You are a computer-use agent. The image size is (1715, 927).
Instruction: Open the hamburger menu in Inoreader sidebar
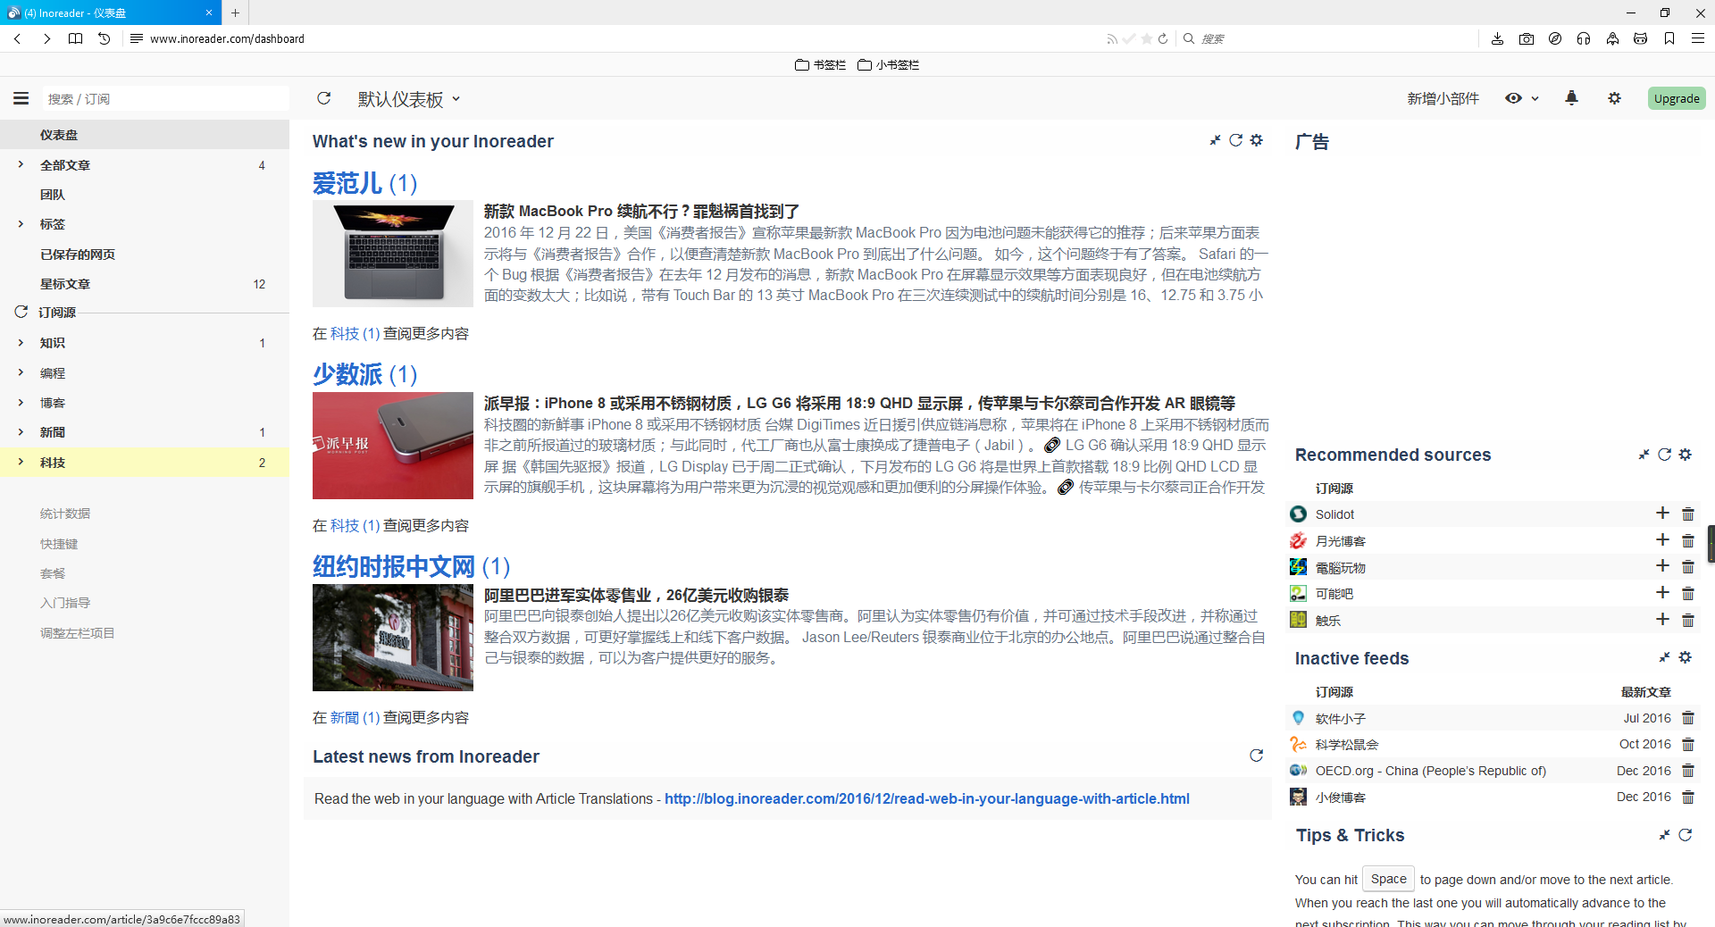pos(21,98)
